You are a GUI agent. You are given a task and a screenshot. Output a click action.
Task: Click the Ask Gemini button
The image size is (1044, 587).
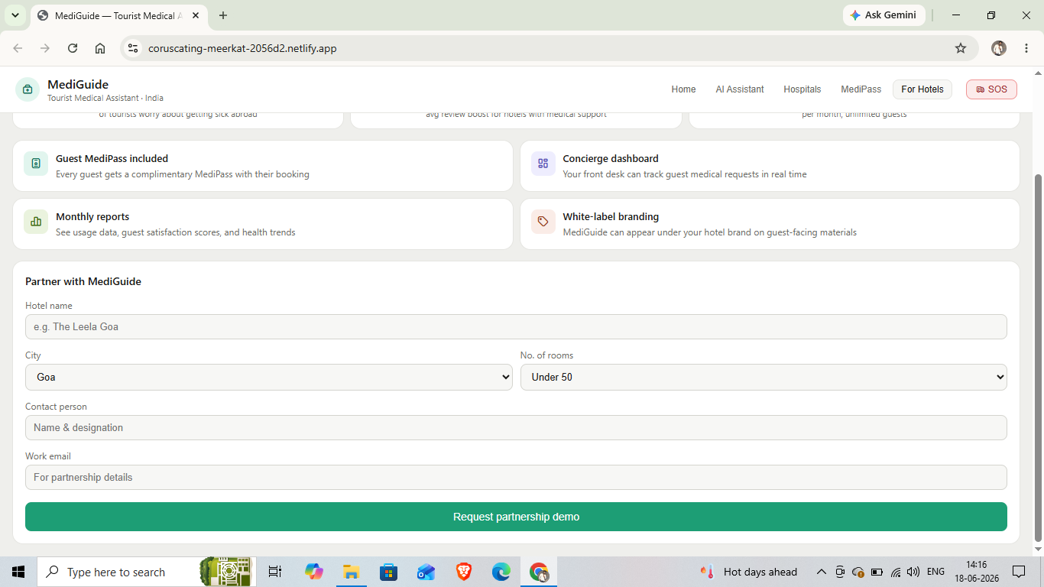(x=884, y=15)
